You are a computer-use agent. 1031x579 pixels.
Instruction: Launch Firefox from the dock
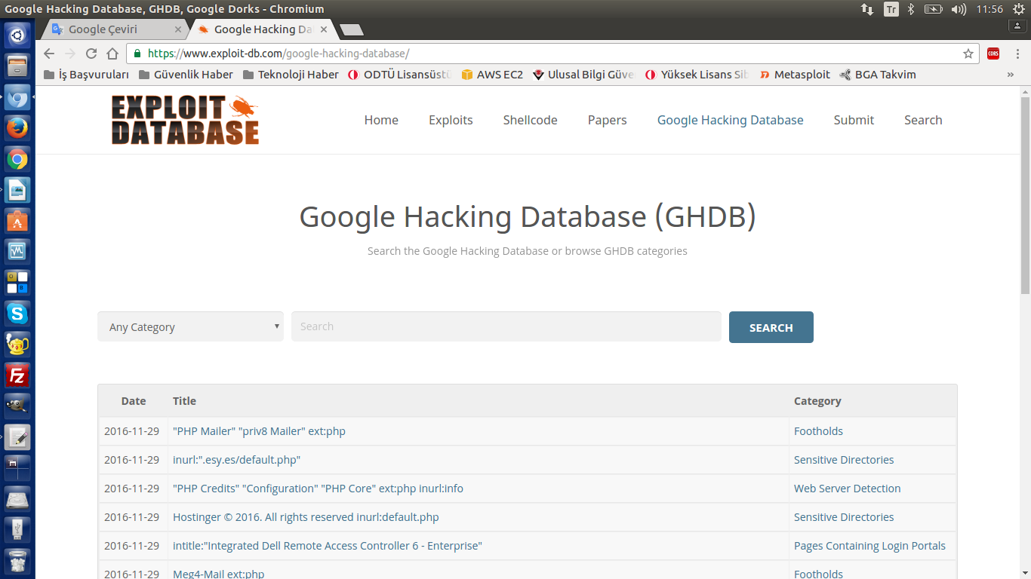pos(17,127)
